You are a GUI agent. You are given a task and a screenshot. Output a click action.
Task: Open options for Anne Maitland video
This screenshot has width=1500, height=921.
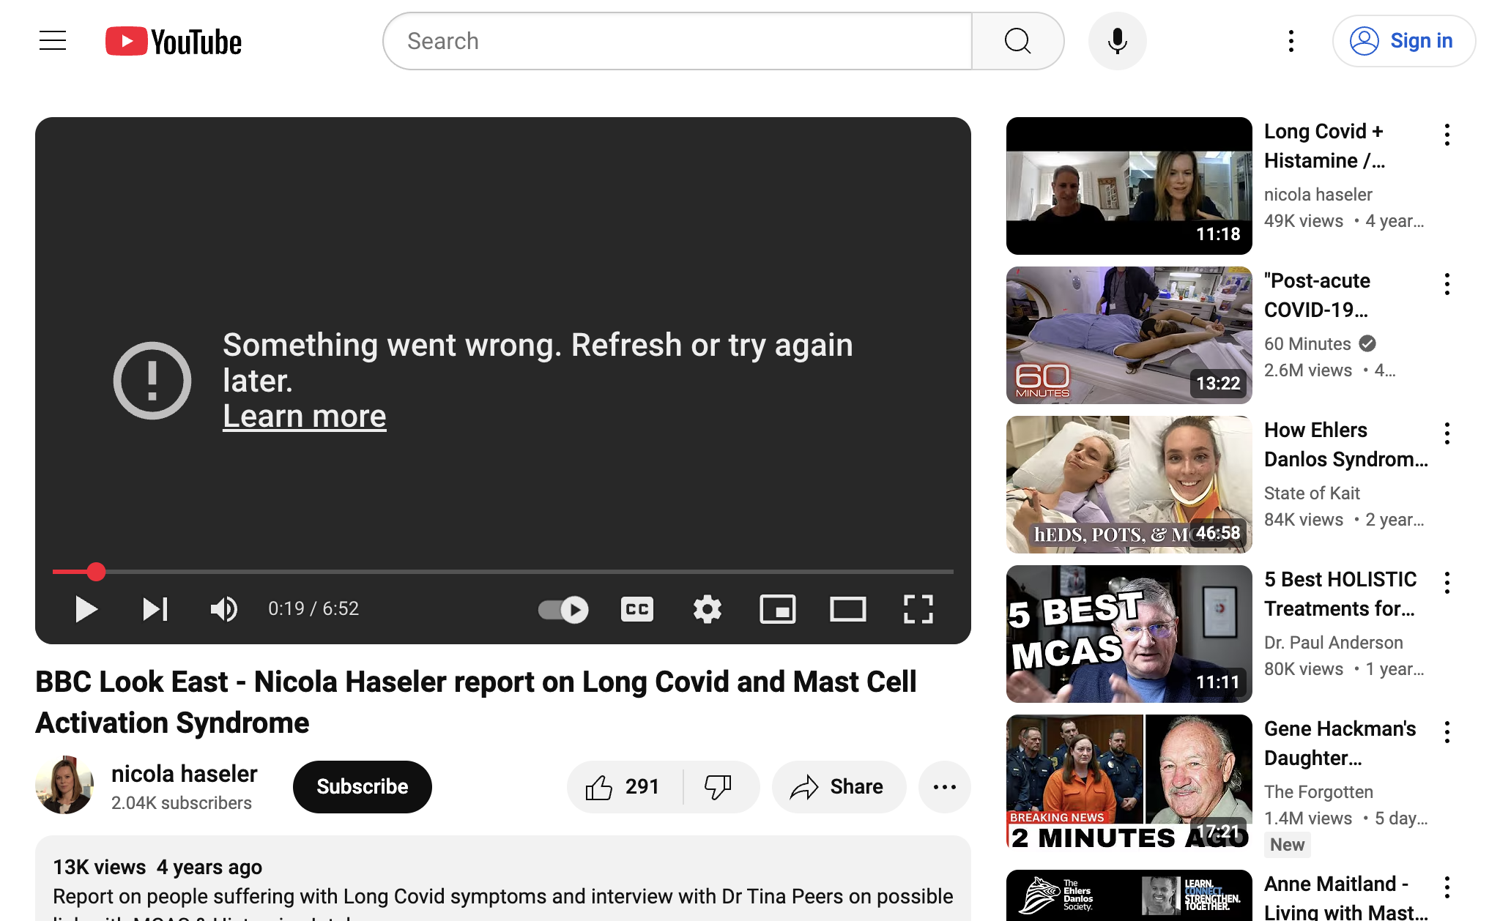(1447, 887)
